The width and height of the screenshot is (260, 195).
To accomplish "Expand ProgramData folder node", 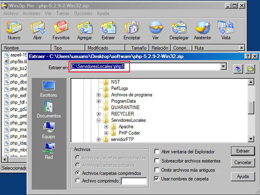I will click(x=99, y=101).
